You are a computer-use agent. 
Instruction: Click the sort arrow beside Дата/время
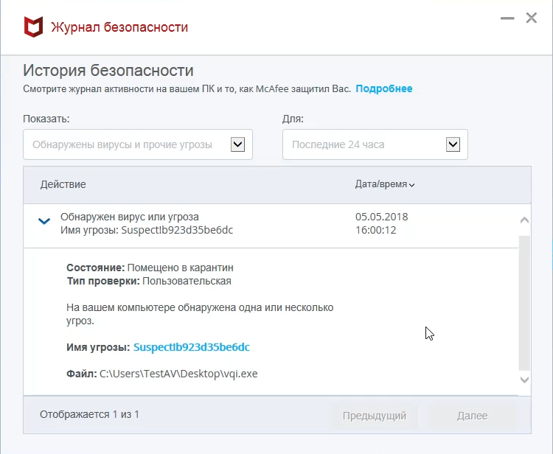412,186
